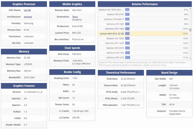Click GeForce GTX 660 Ti entry
This screenshot has width=194, height=129.
pyautogui.click(x=114, y=19)
